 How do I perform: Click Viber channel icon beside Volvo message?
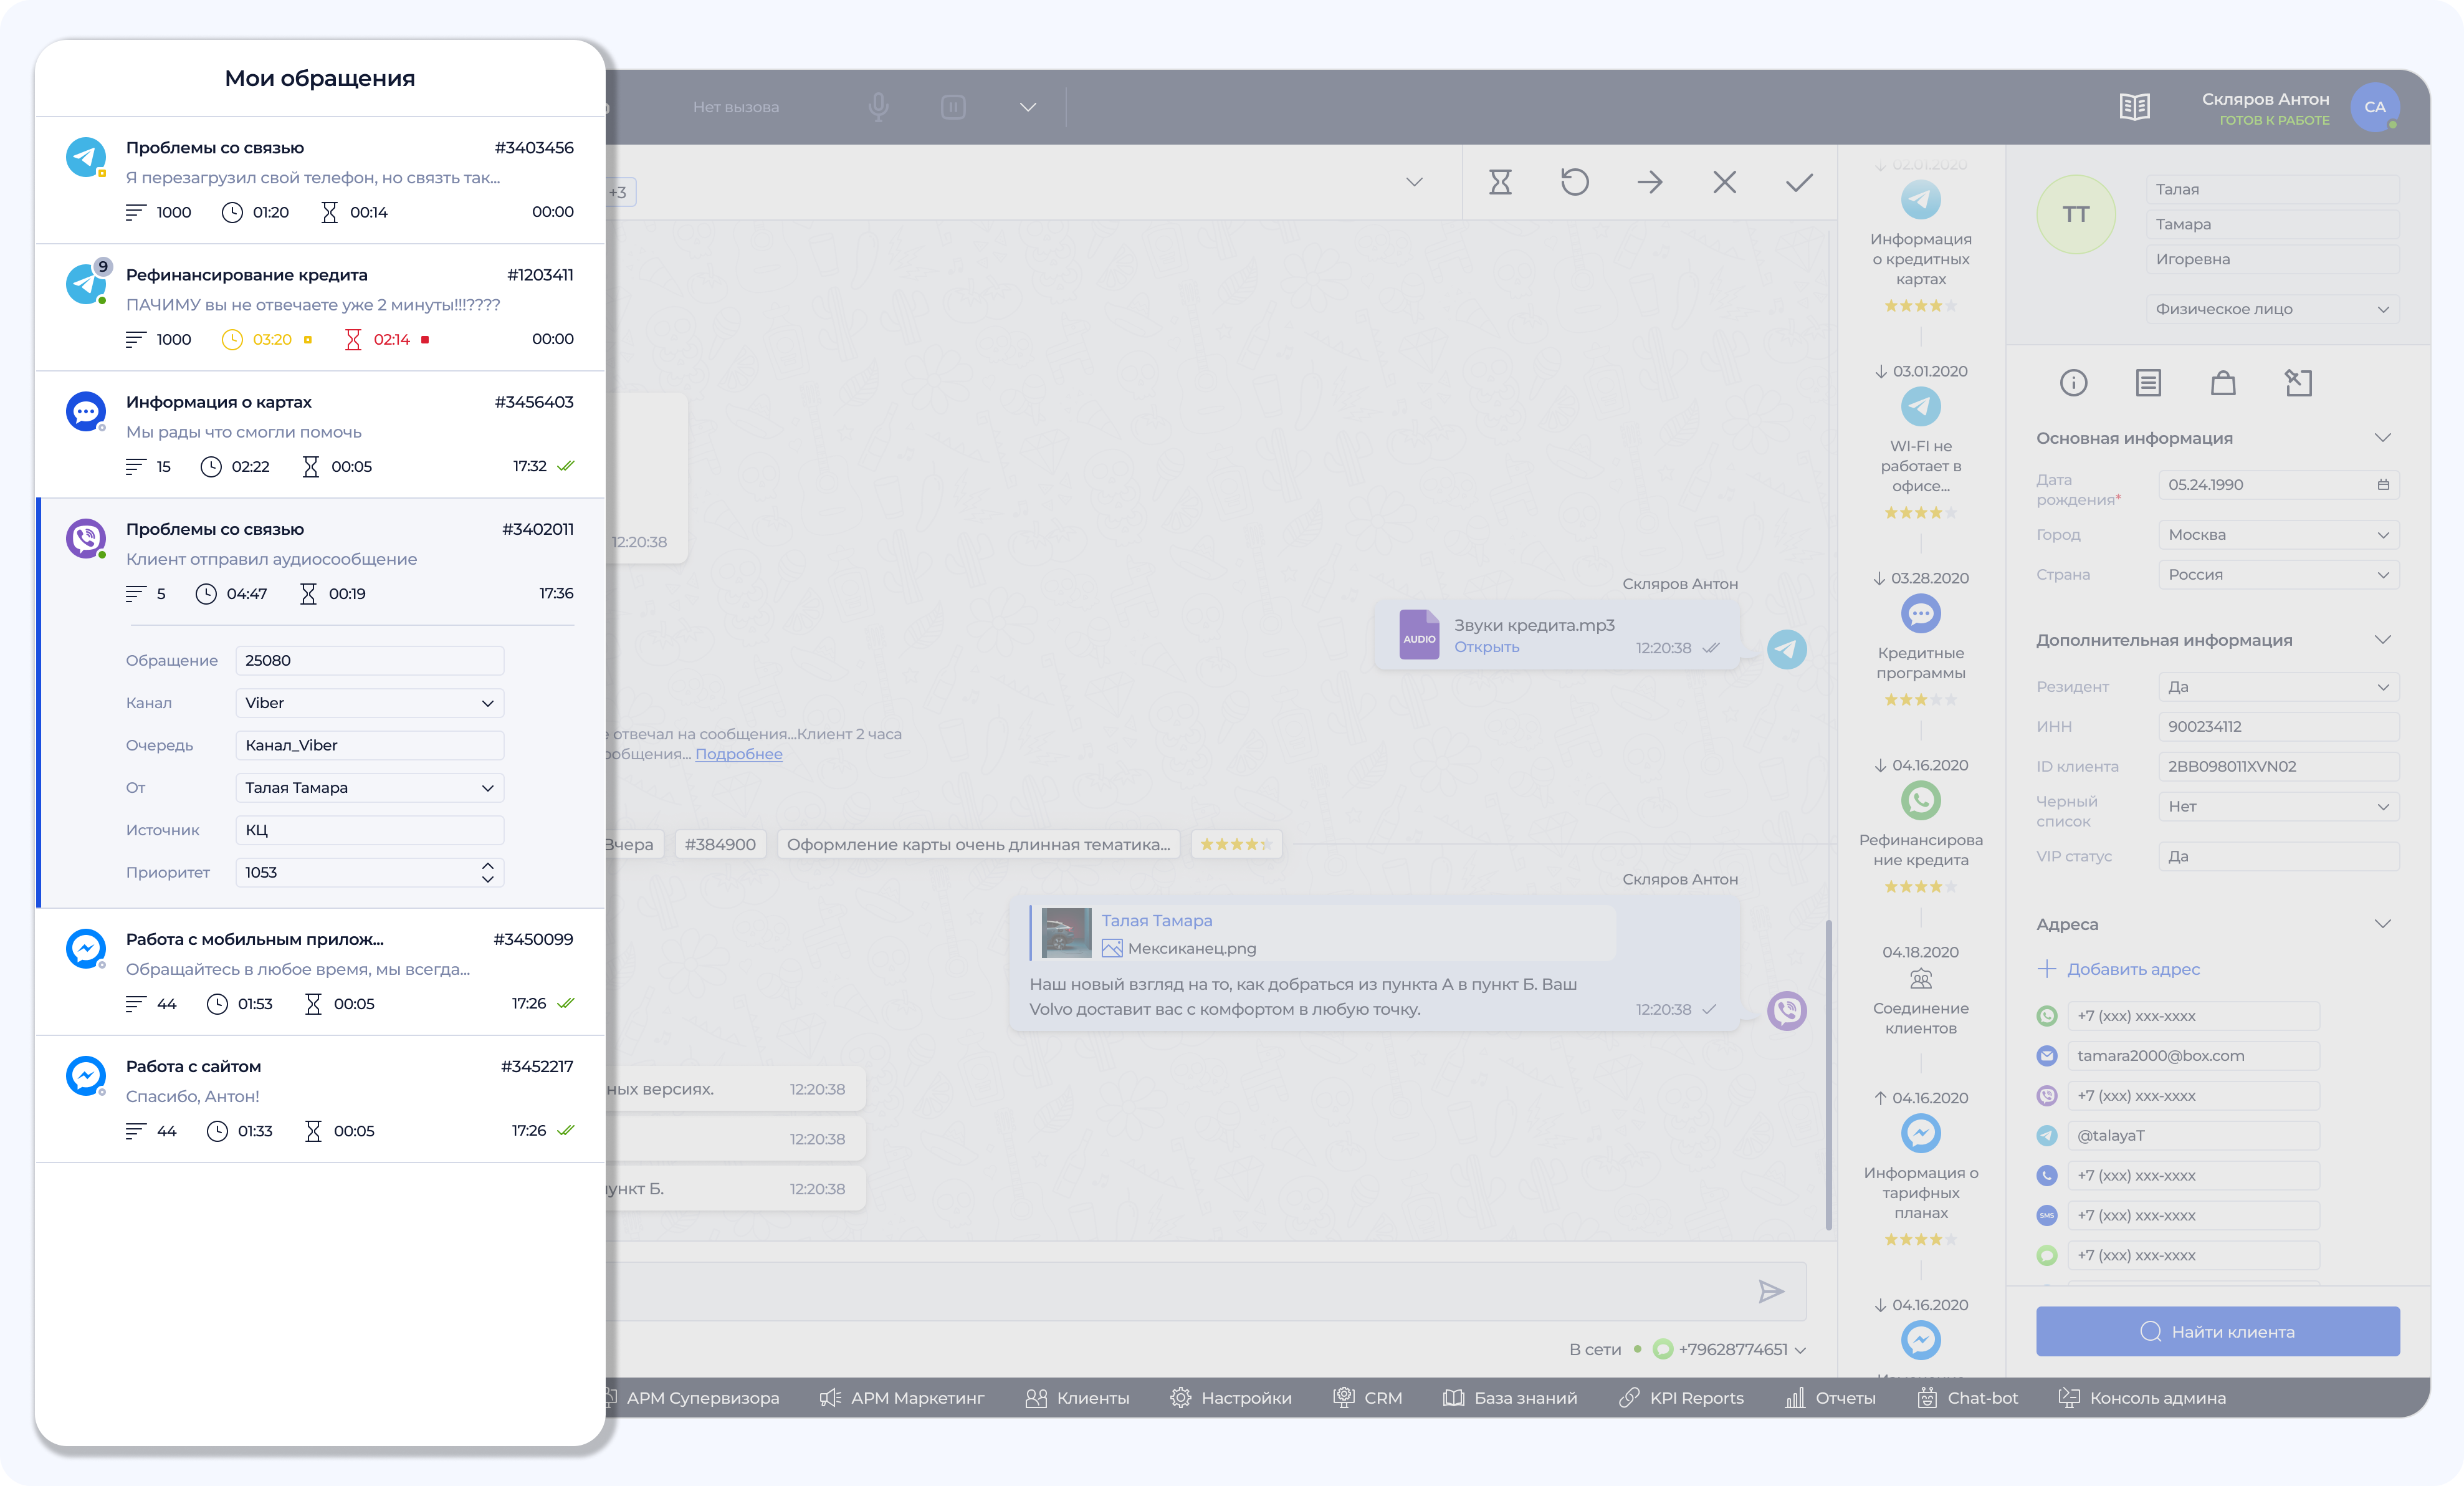(x=1786, y=1011)
